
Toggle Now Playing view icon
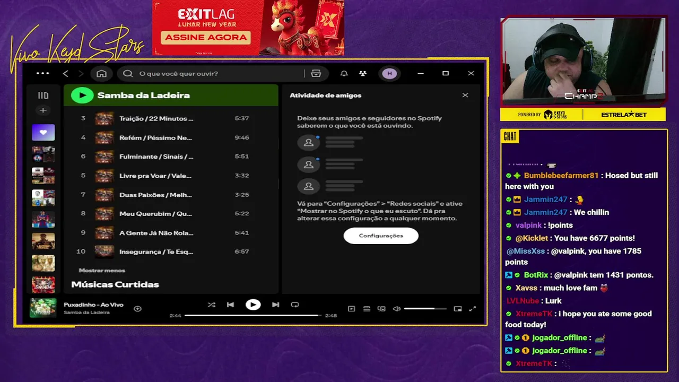click(x=351, y=308)
